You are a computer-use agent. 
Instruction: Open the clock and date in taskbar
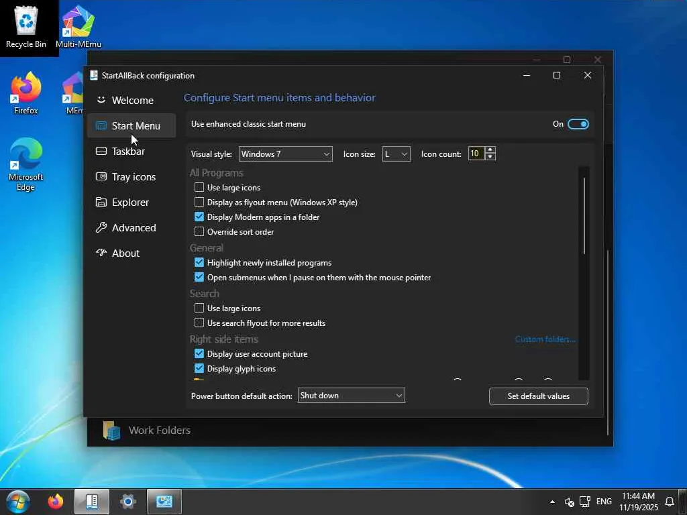pyautogui.click(x=639, y=502)
